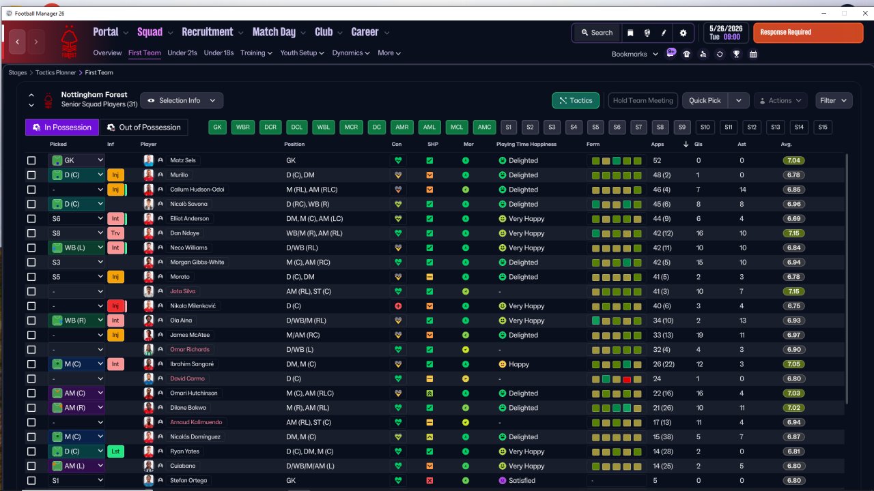Switch to the Under 21s tab
Screen dimensions: 874x491
(x=182, y=53)
